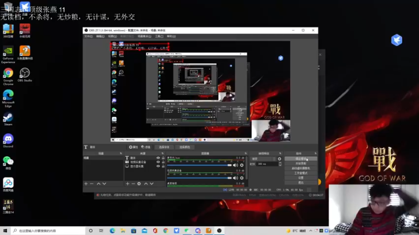This screenshot has width=419, height=235.
Task: Click the Exit button in Controls
Action: pos(301,183)
